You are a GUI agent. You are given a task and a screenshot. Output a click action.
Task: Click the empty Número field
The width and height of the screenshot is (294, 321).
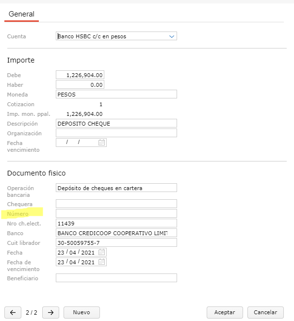[116, 213]
